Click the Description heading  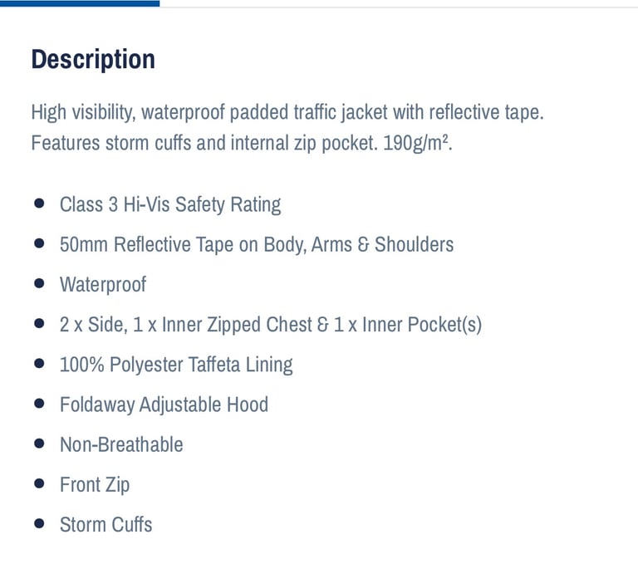click(93, 60)
